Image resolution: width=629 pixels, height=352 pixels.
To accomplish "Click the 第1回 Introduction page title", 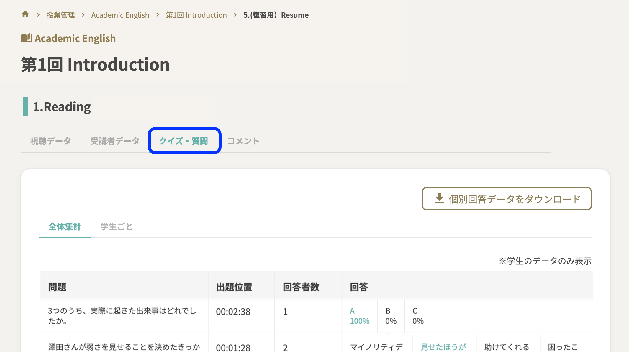I will (95, 65).
